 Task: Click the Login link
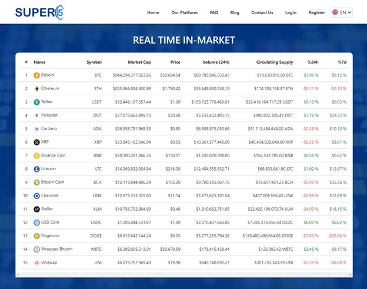[291, 12]
